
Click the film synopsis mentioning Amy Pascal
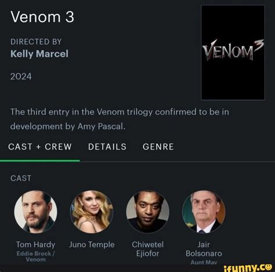click(120, 119)
